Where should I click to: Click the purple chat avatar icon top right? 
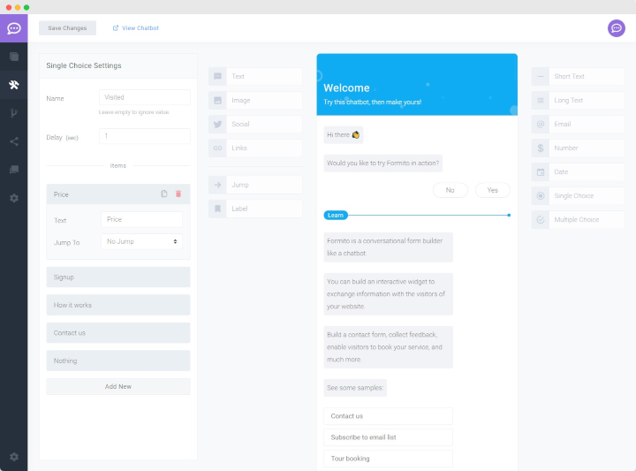[x=617, y=28]
